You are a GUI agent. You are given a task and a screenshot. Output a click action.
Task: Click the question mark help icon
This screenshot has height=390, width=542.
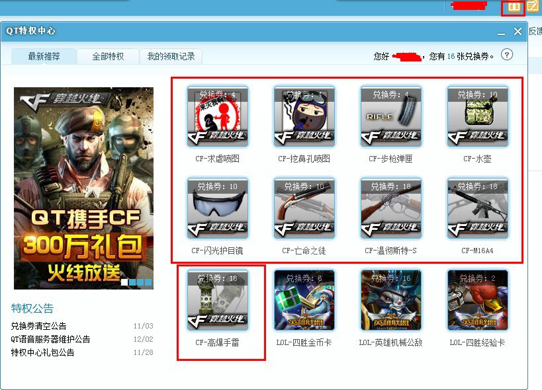point(507,55)
